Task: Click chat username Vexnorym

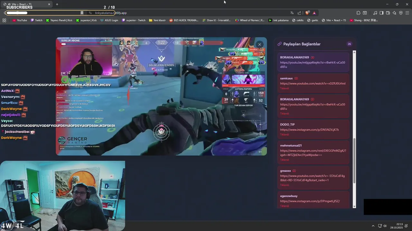Action: 11,97
